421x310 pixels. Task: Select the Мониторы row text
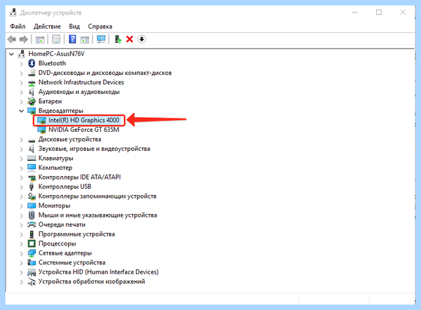pos(54,205)
